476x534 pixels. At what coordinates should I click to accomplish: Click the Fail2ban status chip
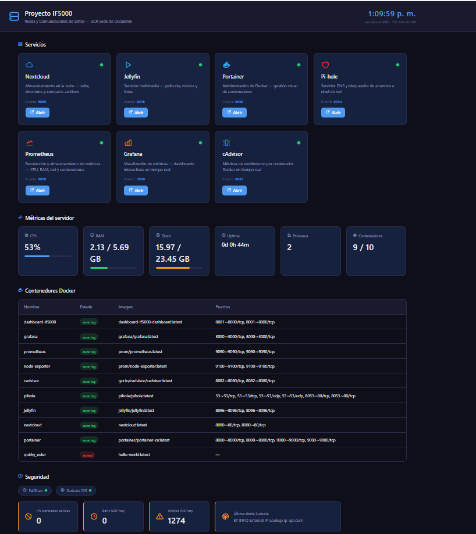(x=35, y=490)
